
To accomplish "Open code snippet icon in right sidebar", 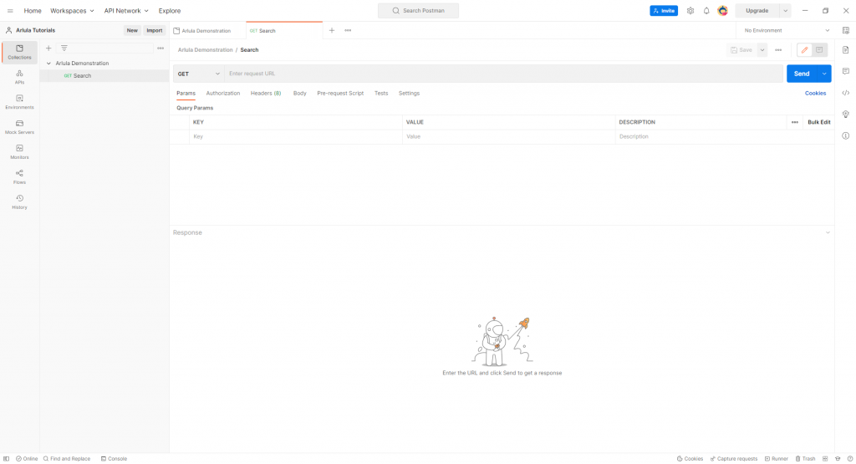I will (846, 93).
